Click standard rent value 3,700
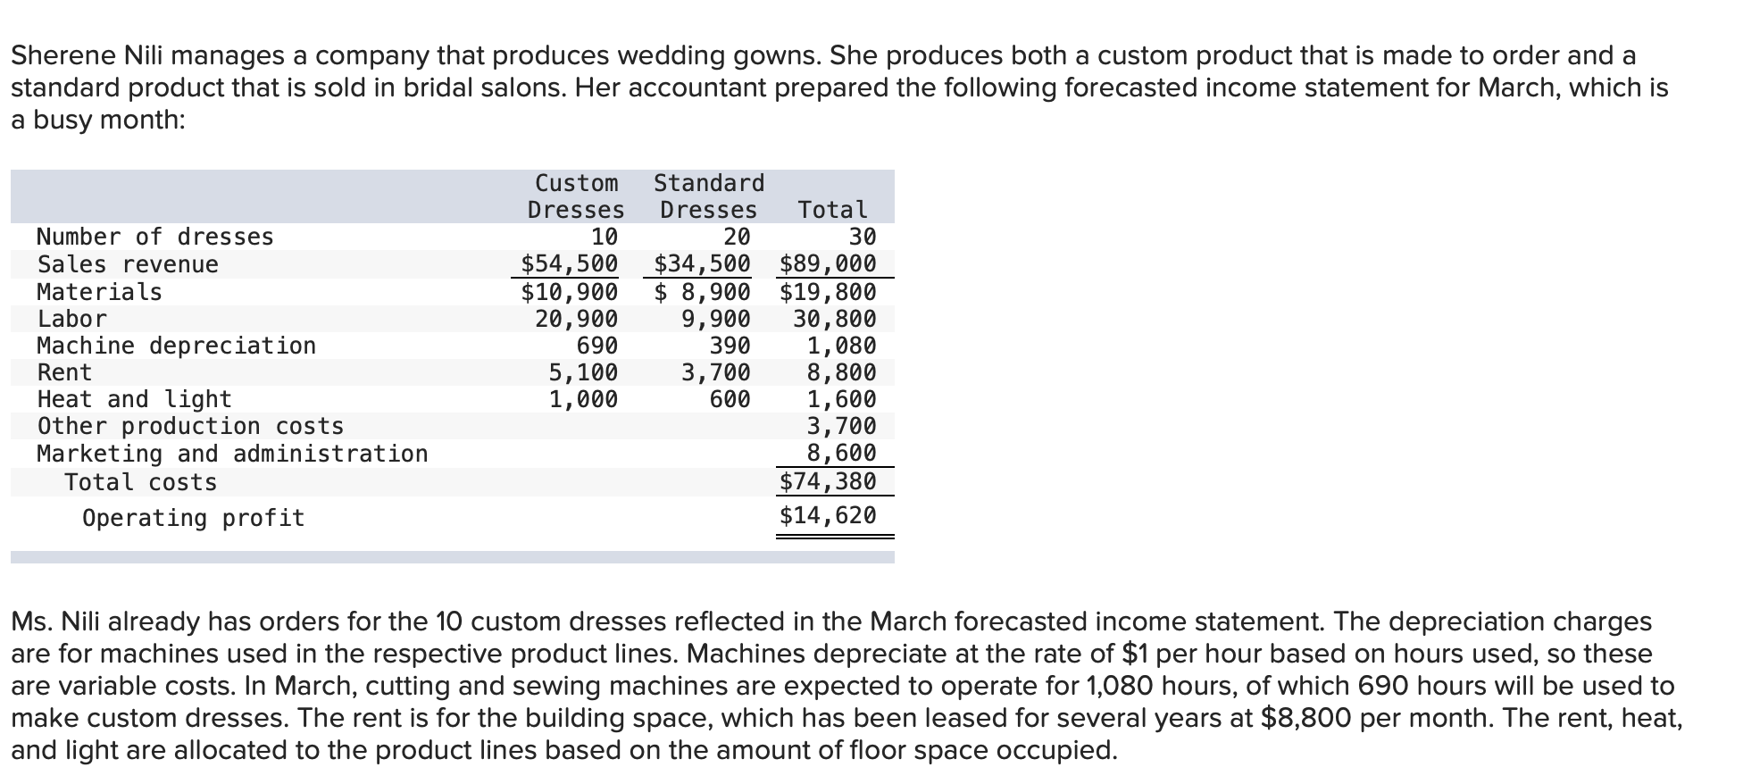Viewport: 1743px width, 784px height. 716,372
